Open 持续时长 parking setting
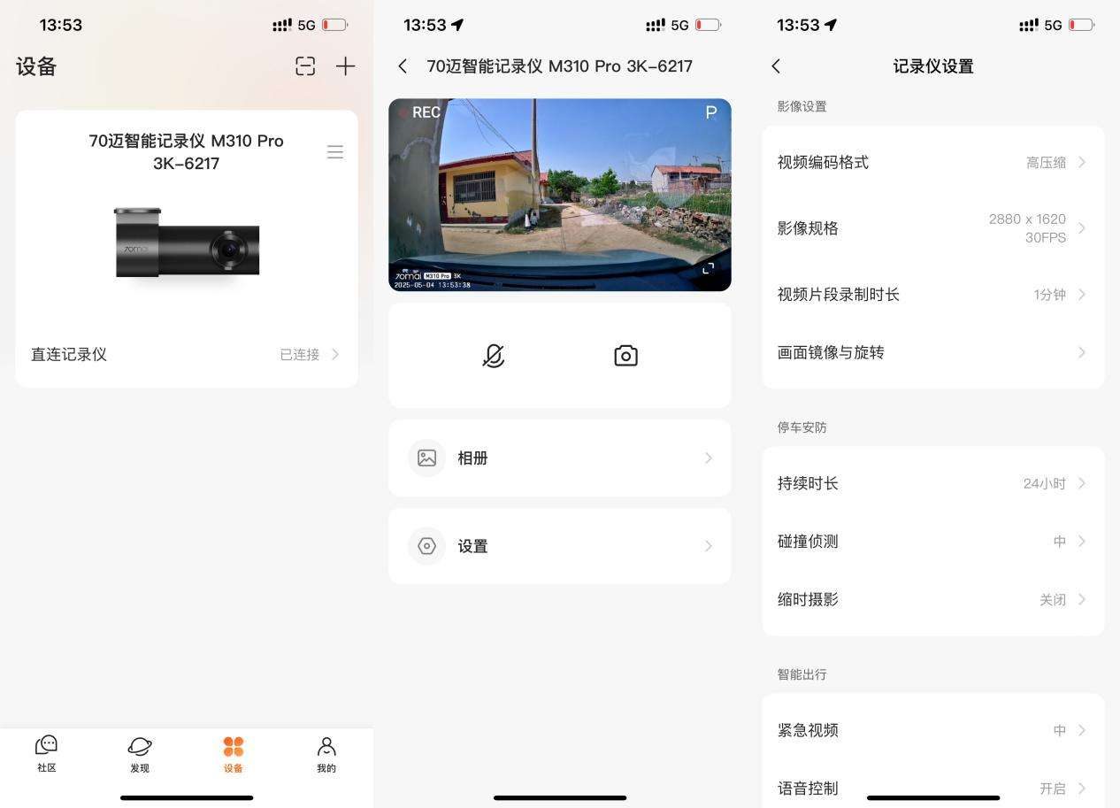Screen dimensions: 1120x808 pos(933,483)
